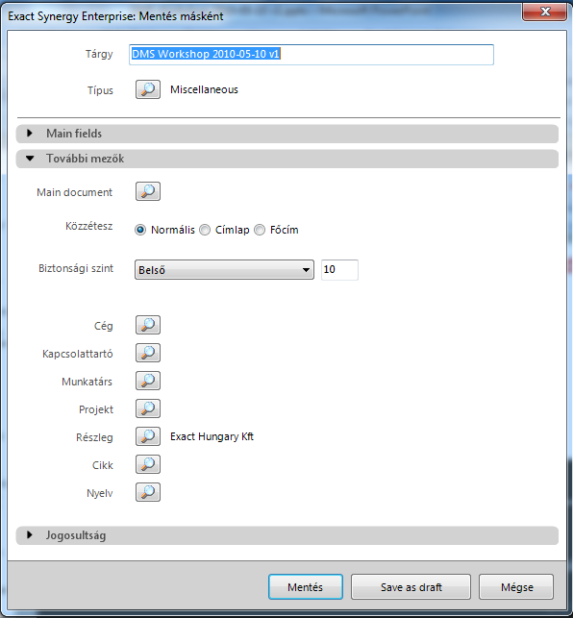
Task: Open the Cikk lookup magnifier
Action: [x=148, y=464]
